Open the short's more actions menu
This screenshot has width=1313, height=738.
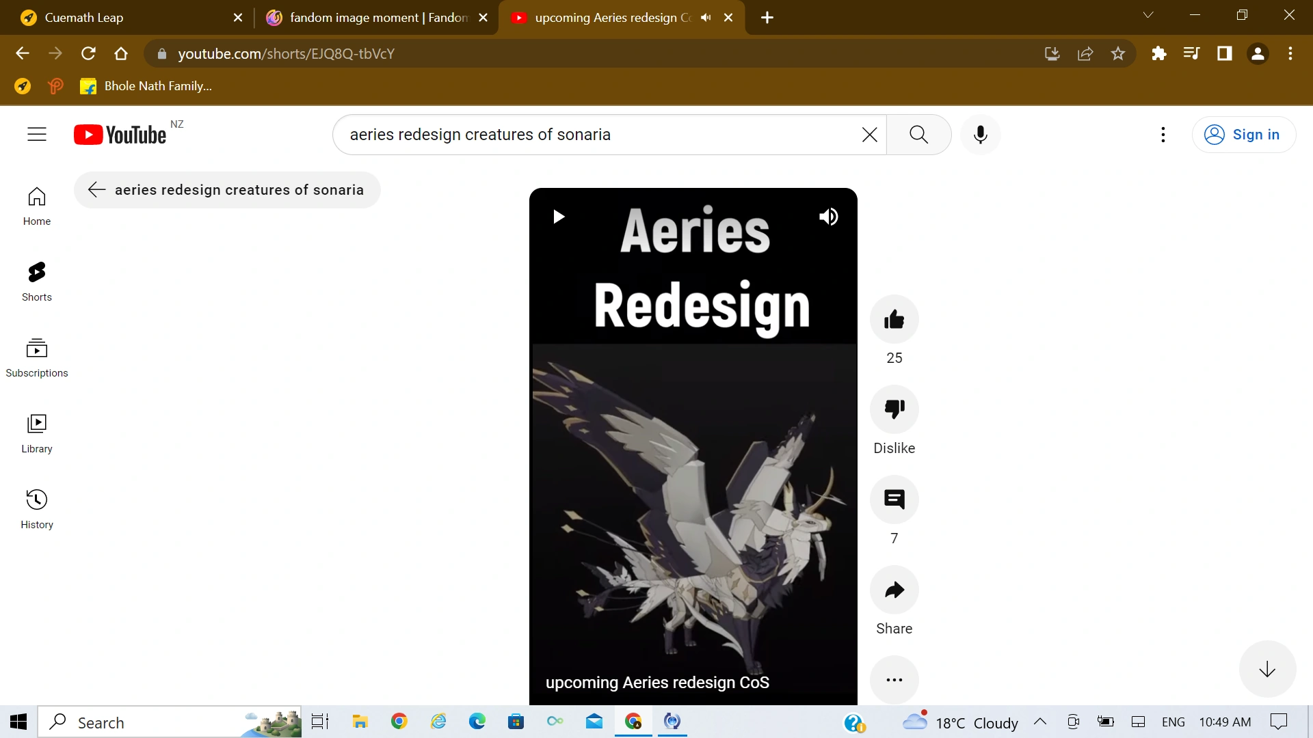pyautogui.click(x=894, y=680)
